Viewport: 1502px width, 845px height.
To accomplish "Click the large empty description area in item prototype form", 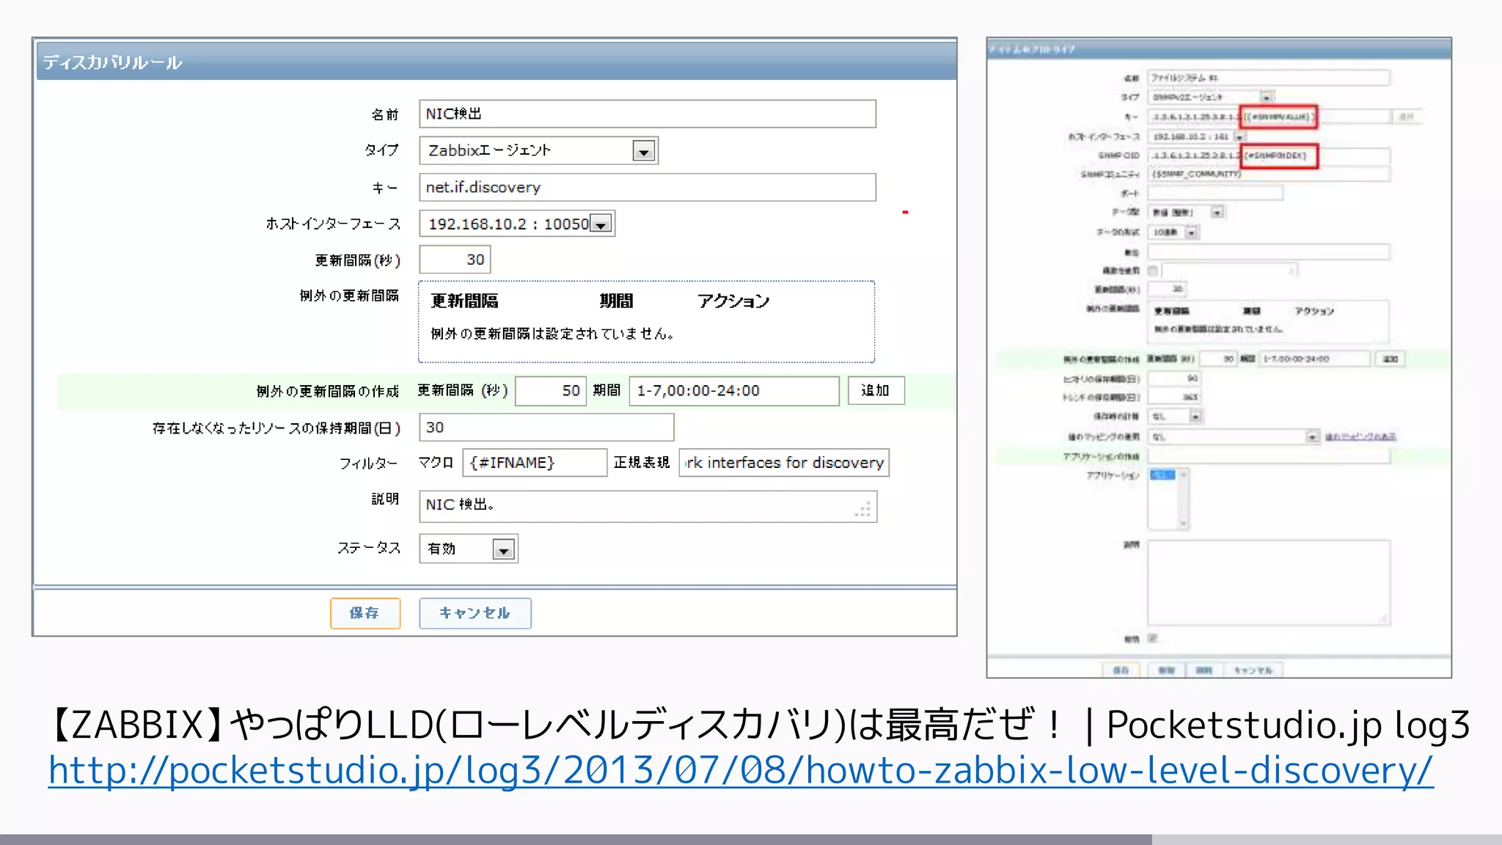I will (1269, 582).
